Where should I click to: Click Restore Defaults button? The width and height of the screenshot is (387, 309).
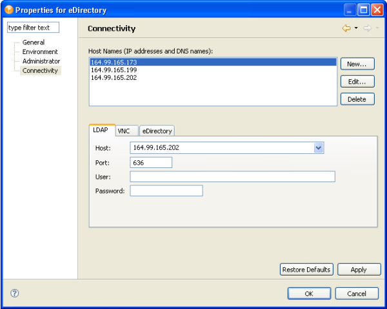(306, 270)
